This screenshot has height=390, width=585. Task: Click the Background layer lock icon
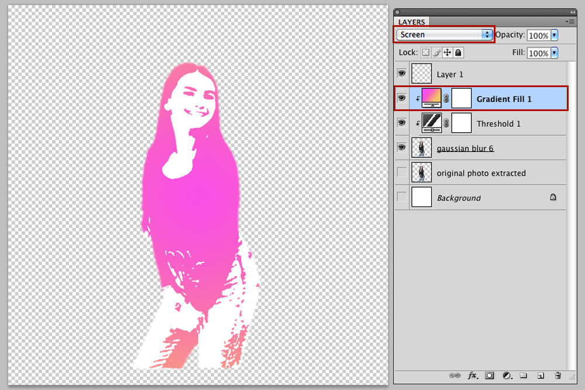coord(553,197)
